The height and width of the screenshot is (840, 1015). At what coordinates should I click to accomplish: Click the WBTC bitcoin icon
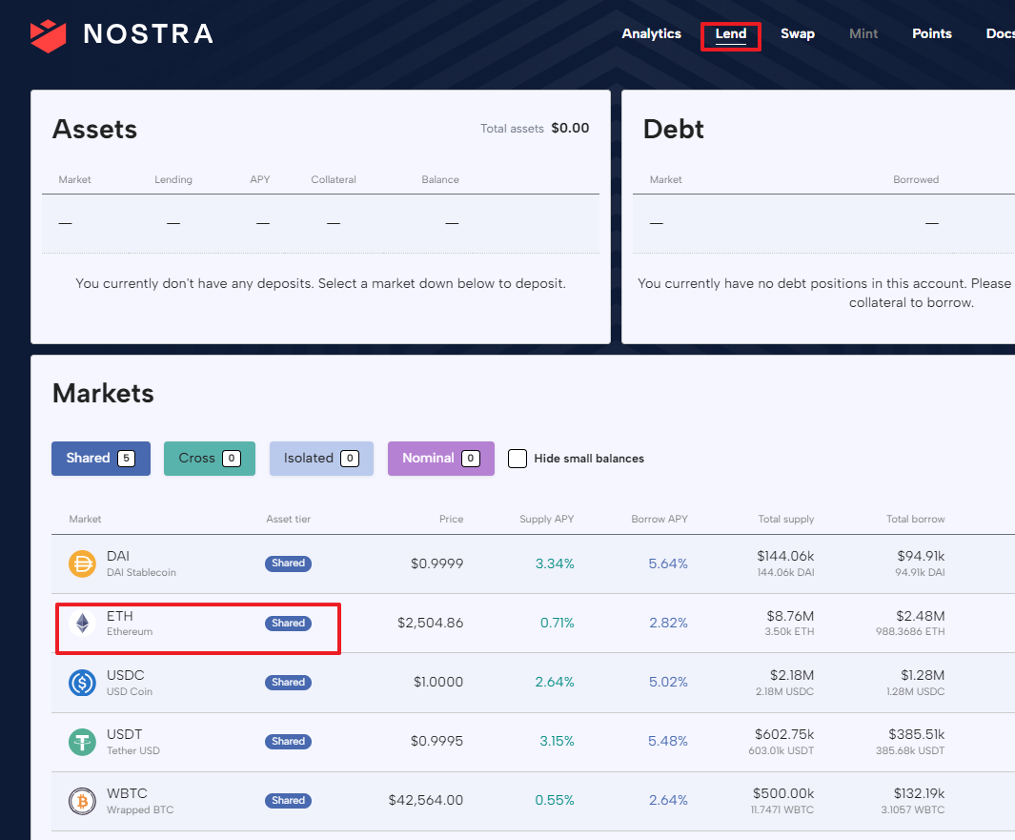(82, 801)
